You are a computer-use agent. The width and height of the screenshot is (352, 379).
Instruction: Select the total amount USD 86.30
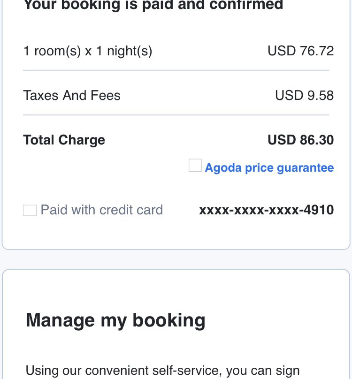[x=300, y=140]
